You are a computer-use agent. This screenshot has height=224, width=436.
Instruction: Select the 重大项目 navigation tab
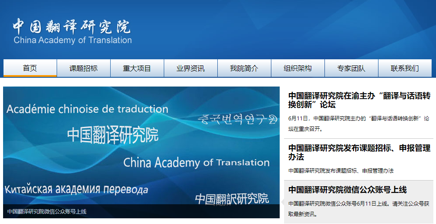click(137, 68)
